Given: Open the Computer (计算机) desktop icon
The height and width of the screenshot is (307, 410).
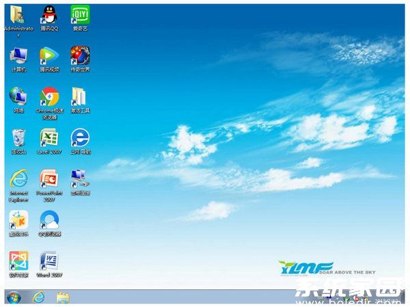Looking at the screenshot, I should (18, 56).
